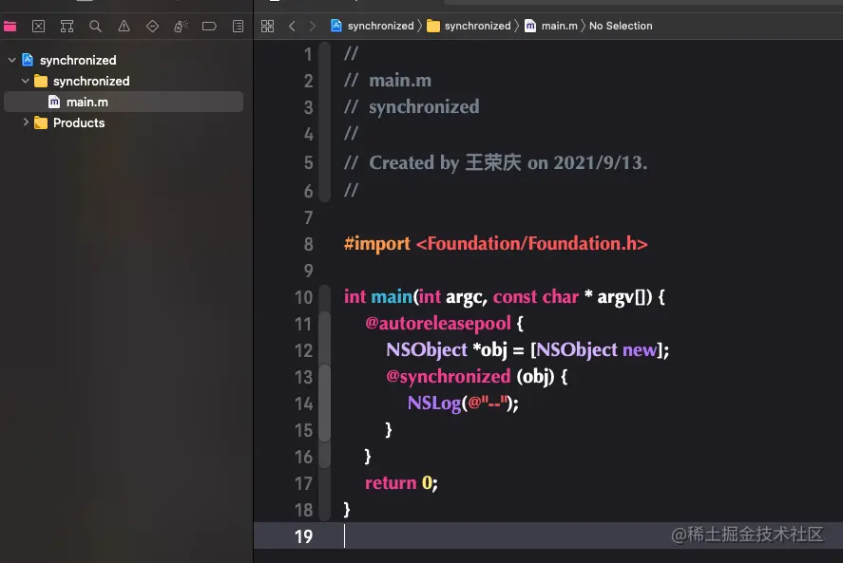Click the #import Foundation line
This screenshot has width=843, height=563.
point(496,243)
